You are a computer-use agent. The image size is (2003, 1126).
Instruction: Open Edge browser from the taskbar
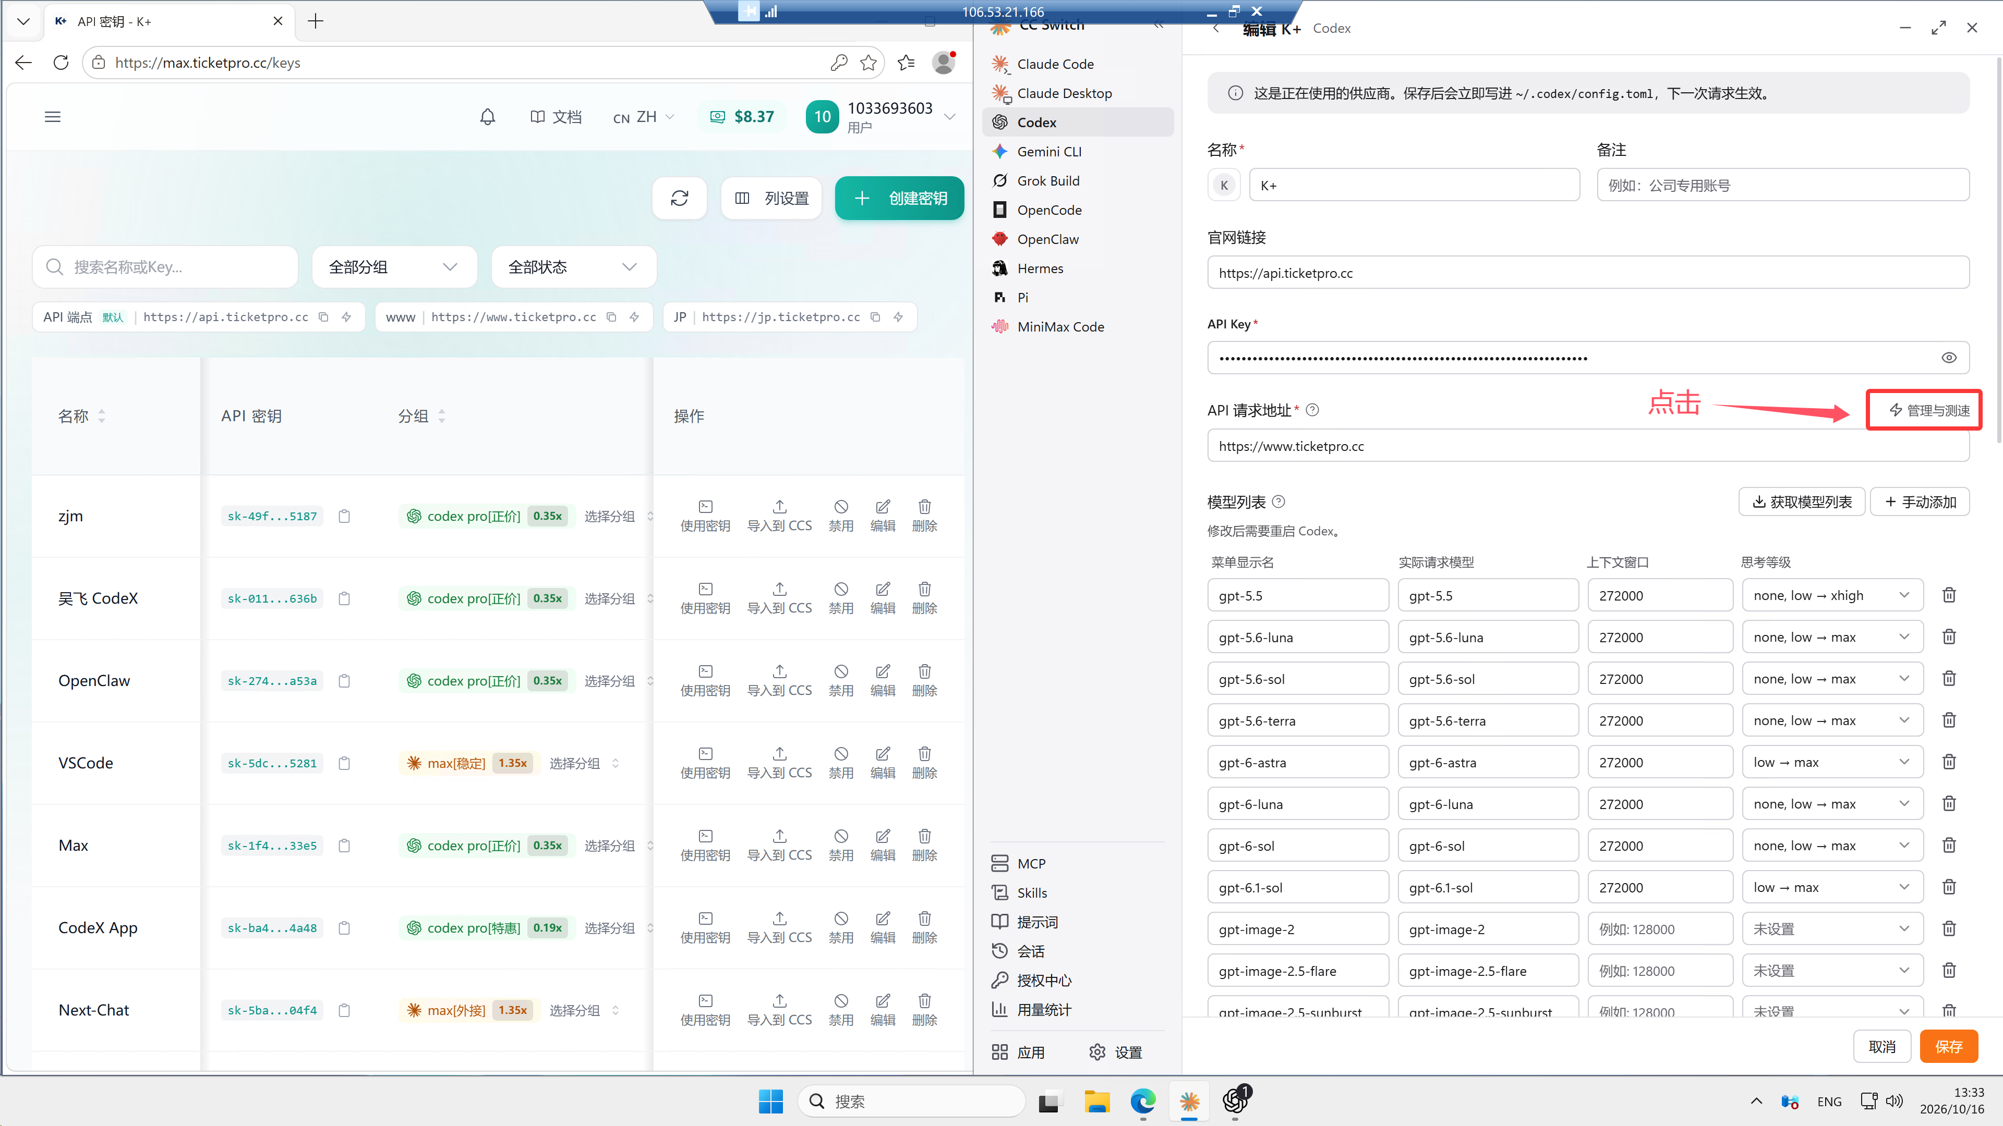point(1142,1101)
